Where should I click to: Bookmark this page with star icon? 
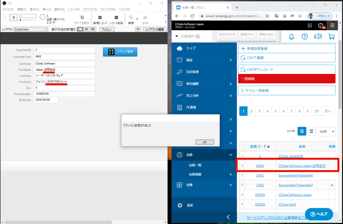coord(267,16)
